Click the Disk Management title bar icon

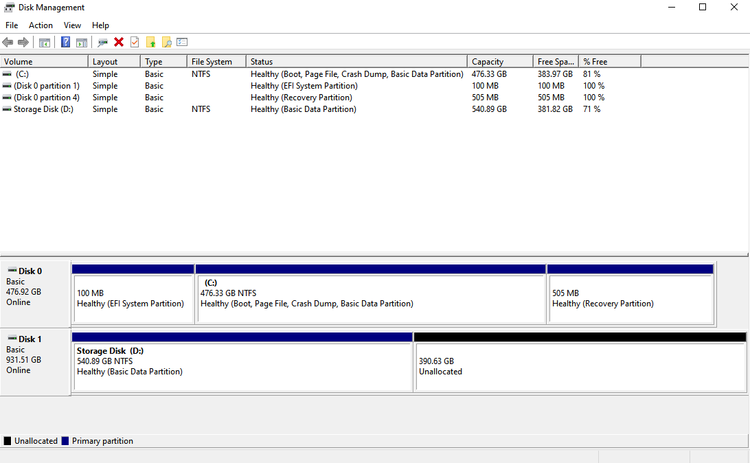click(x=9, y=8)
